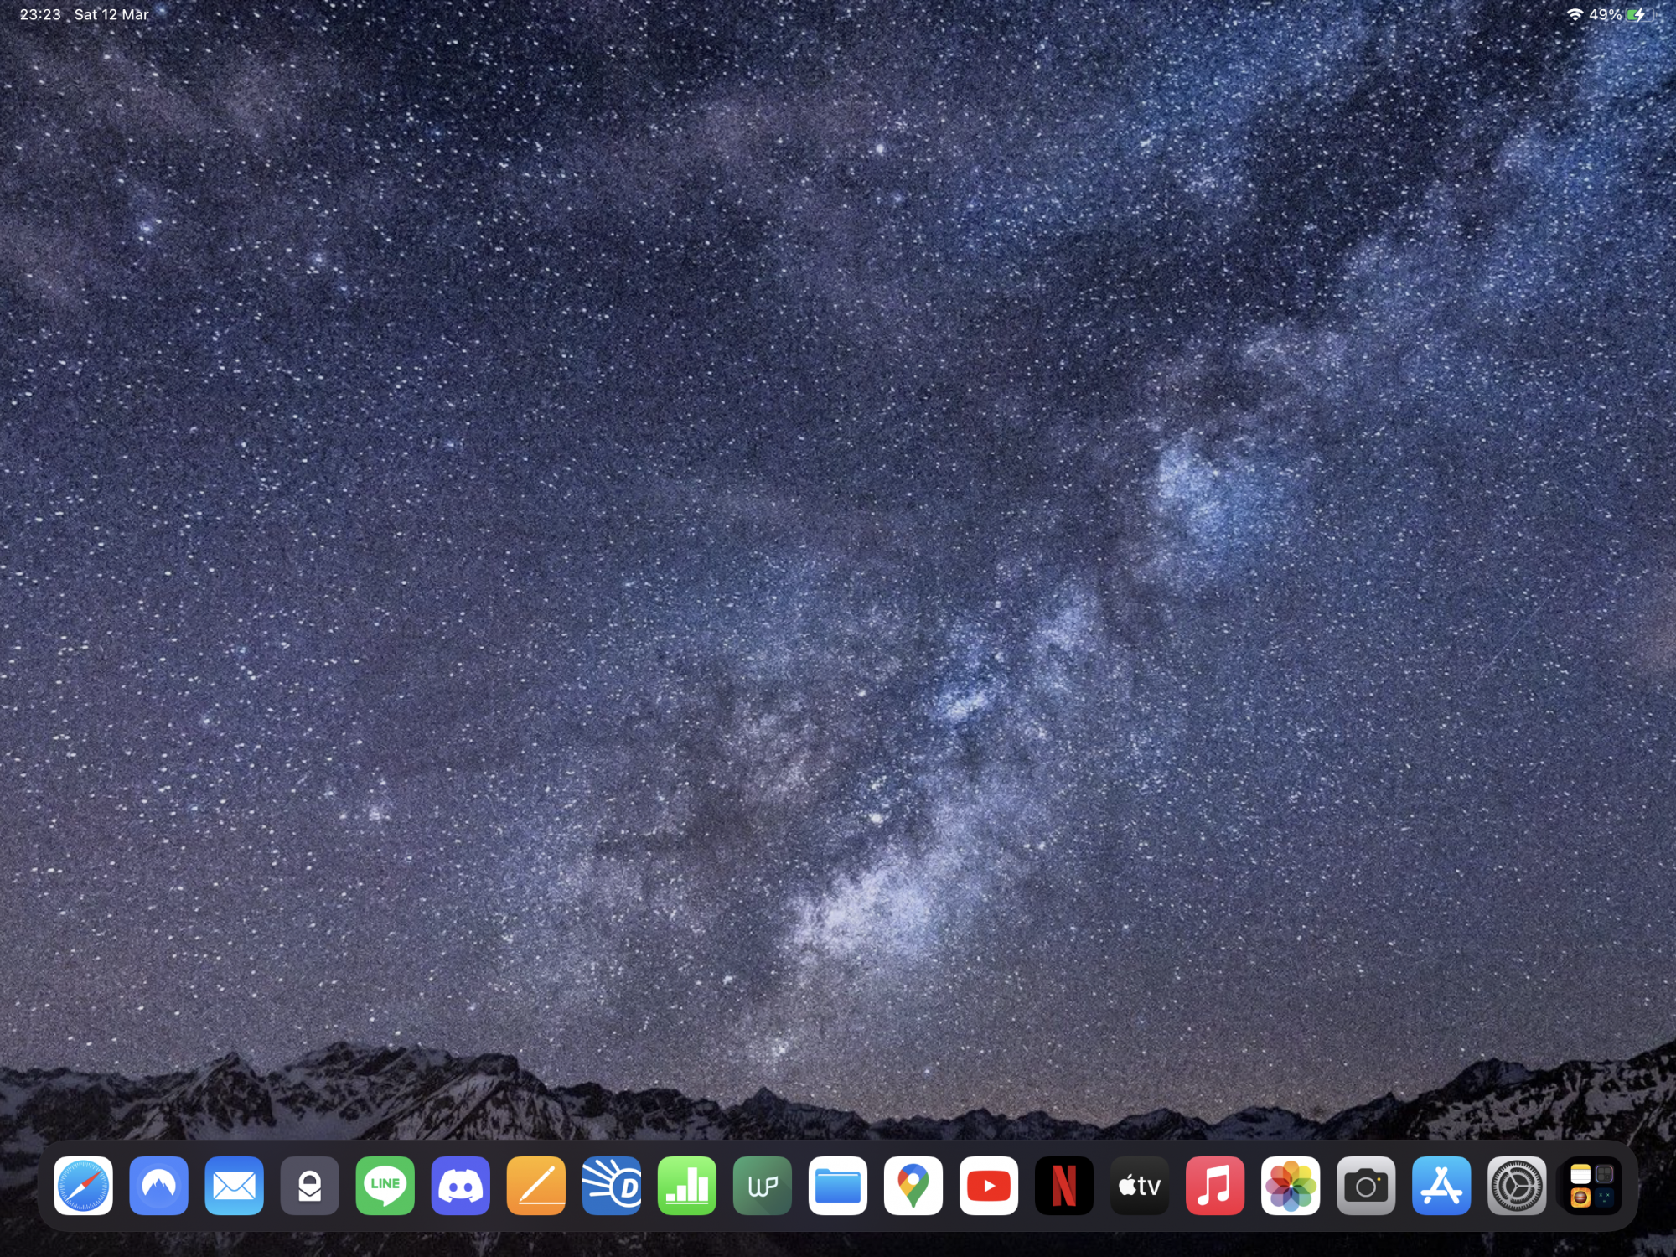The width and height of the screenshot is (1676, 1257).
Task: Launch the Camera app
Action: coord(1365,1186)
